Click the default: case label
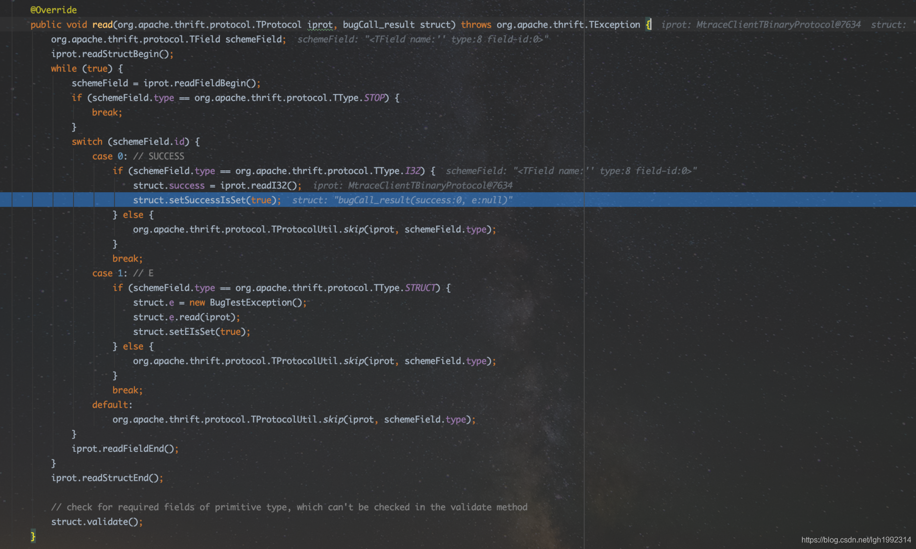This screenshot has height=549, width=916. [x=112, y=405]
